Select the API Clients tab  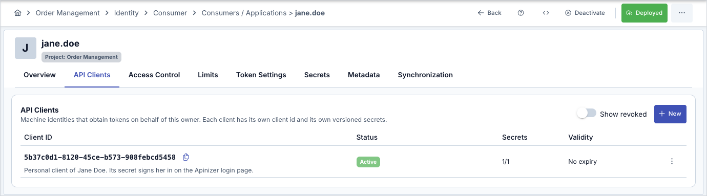92,75
